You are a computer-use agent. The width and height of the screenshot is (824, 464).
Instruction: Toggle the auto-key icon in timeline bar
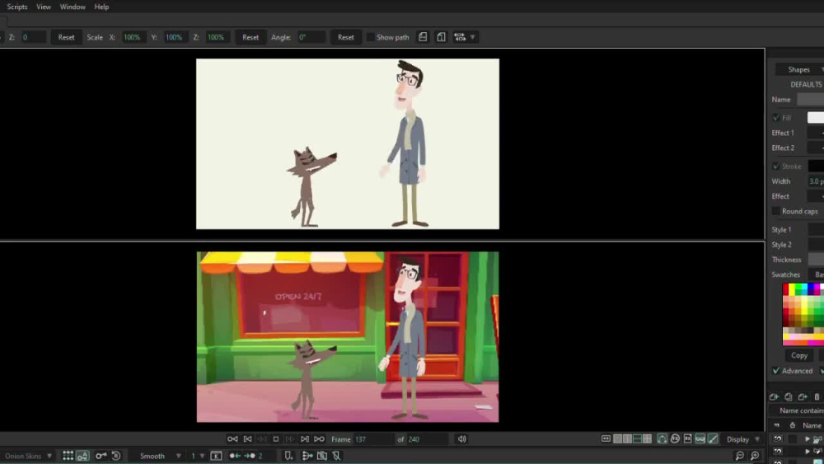[82, 456]
